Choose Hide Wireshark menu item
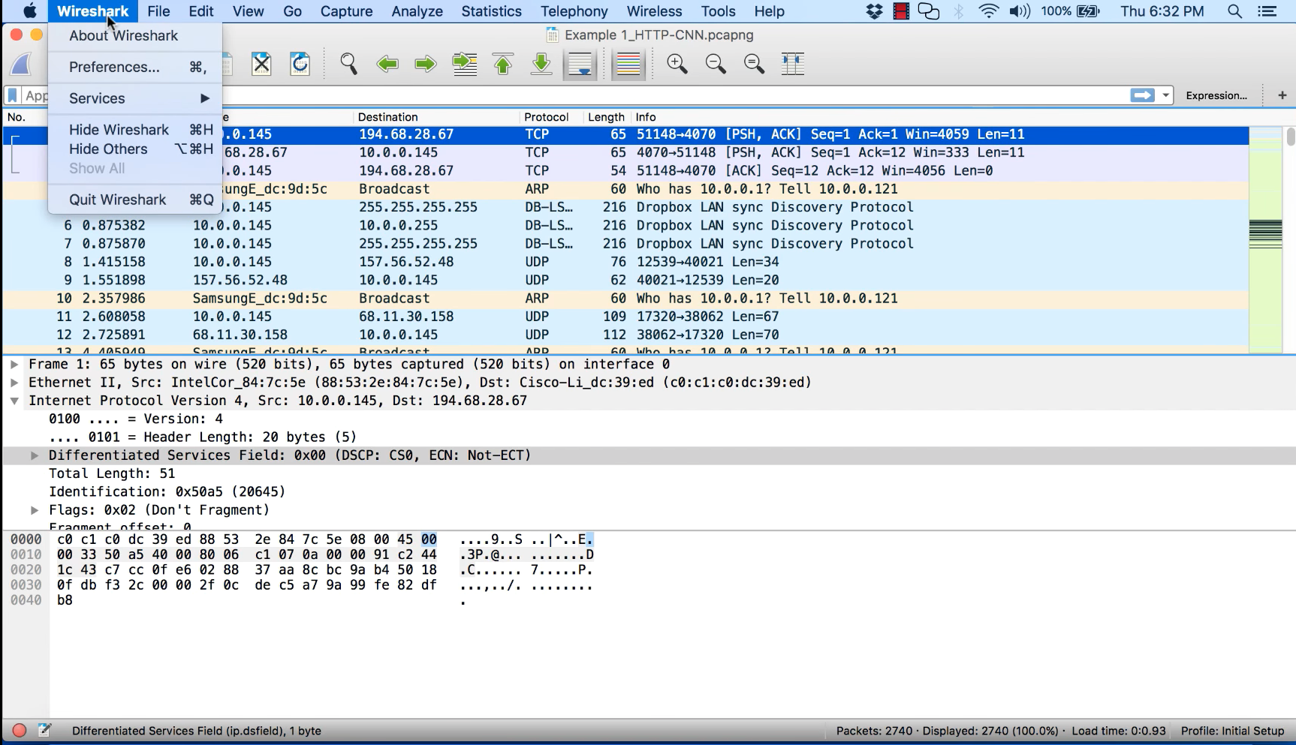1296x745 pixels. 135,130
